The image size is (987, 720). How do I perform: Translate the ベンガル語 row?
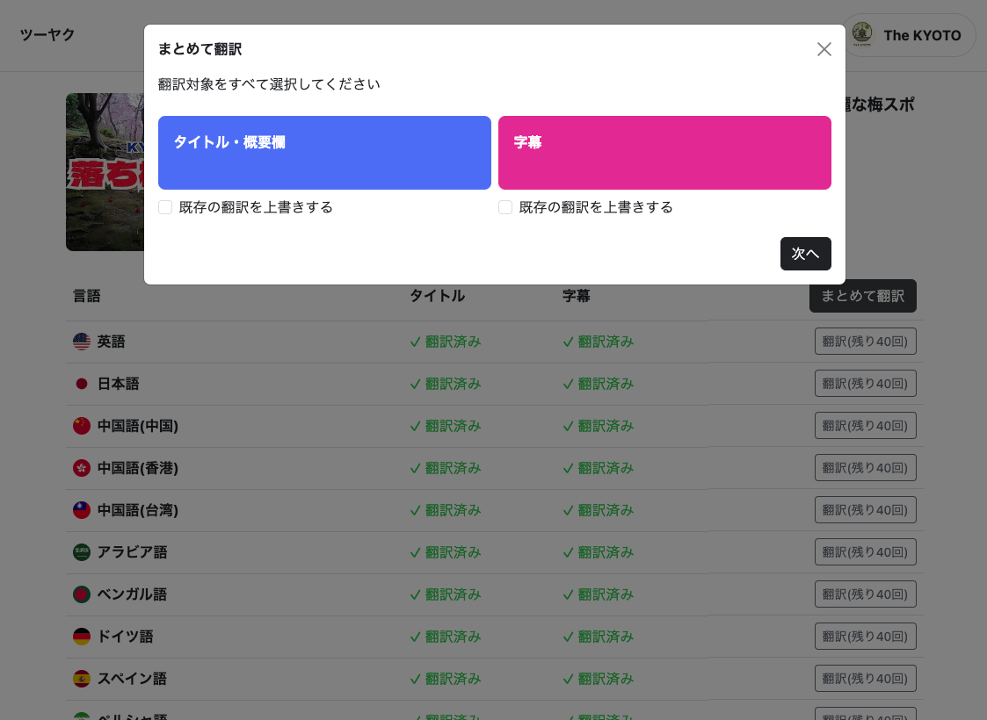(865, 594)
